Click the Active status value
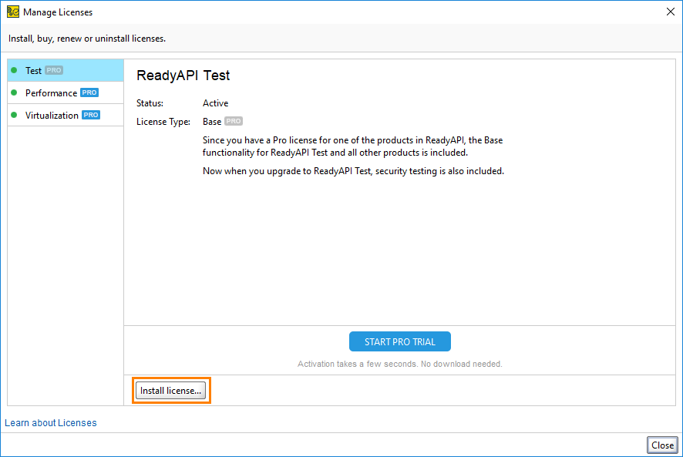Image resolution: width=683 pixels, height=457 pixels. pos(216,103)
